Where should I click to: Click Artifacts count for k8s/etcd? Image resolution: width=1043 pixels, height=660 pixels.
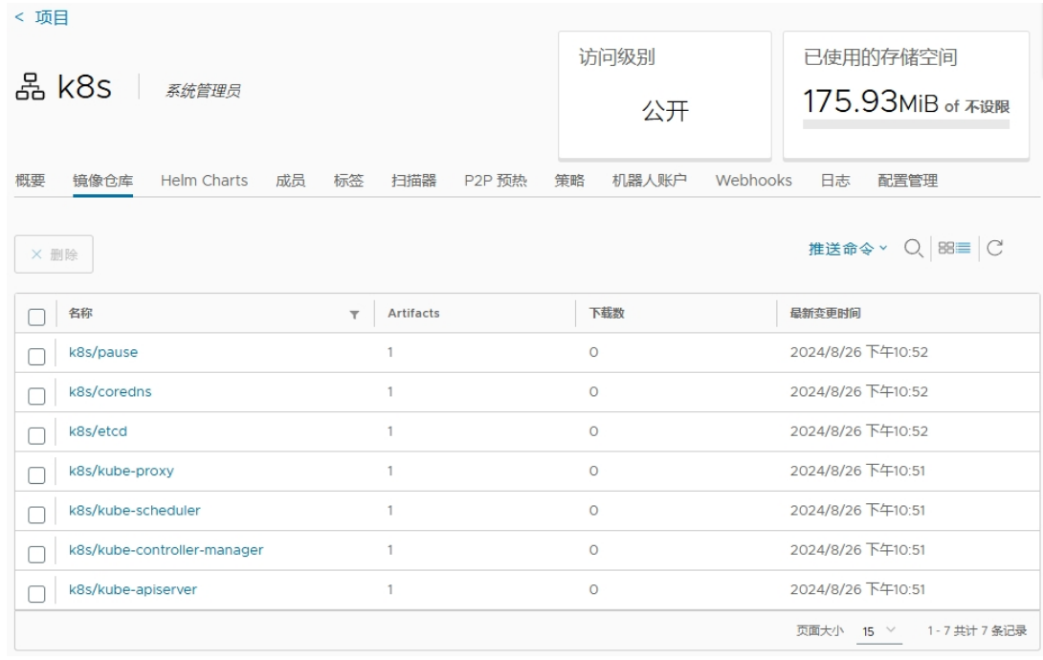[x=390, y=431]
